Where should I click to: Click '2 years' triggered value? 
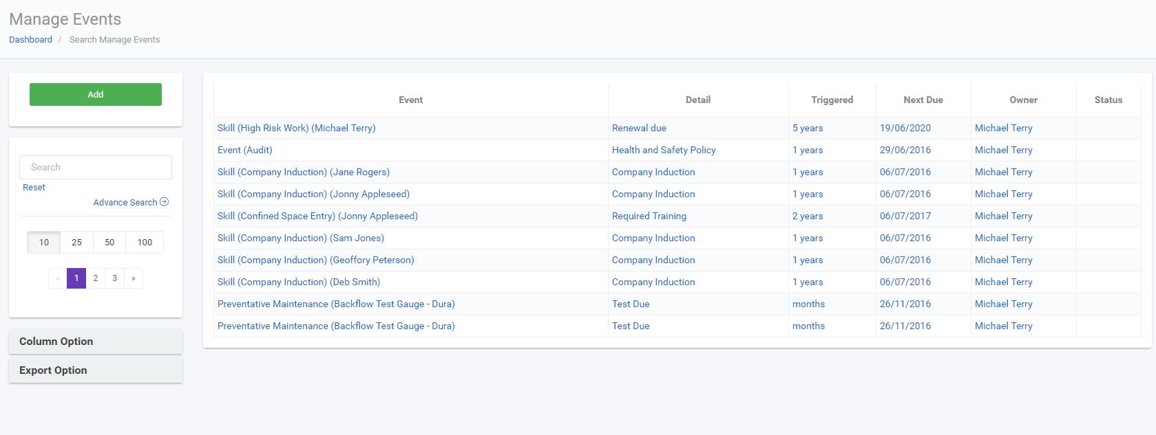coord(808,216)
